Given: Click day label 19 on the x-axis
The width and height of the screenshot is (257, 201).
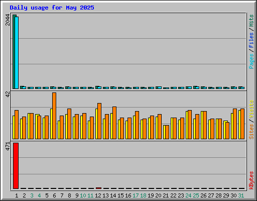Looking at the screenshot, I should pos(151,195).
